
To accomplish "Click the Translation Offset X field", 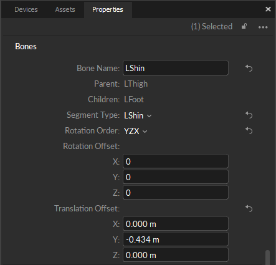I will (x=176, y=224).
